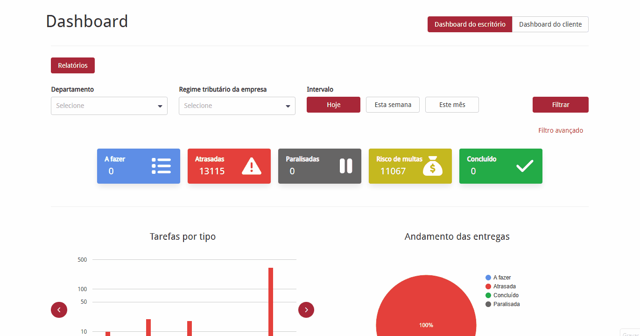Go to previous chart with left arrow
This screenshot has width=640, height=336.
pos(59,310)
